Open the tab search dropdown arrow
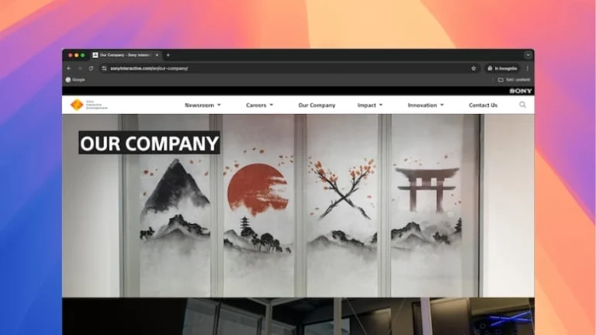596x335 pixels. click(528, 55)
